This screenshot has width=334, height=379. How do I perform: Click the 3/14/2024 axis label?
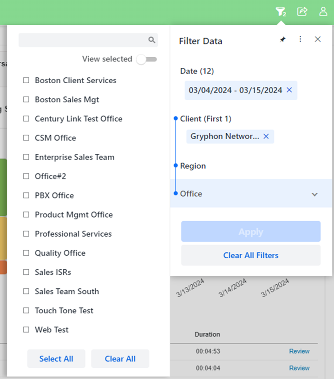(232, 288)
